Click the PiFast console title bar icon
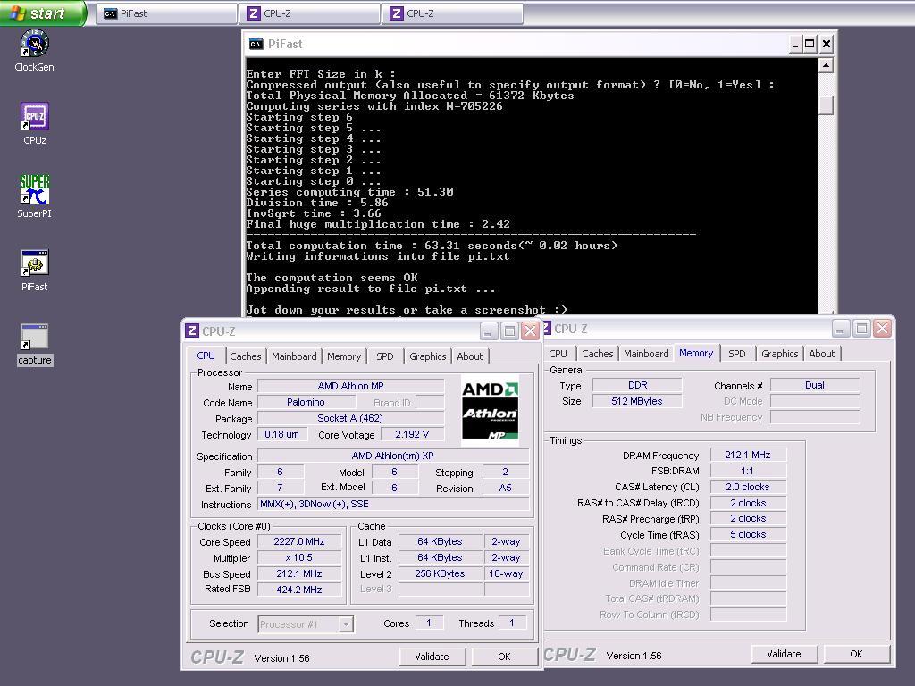The image size is (915, 686). pyautogui.click(x=256, y=44)
